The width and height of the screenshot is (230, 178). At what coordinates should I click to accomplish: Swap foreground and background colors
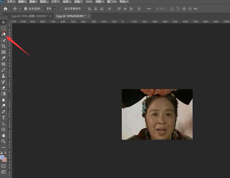coord(5,153)
